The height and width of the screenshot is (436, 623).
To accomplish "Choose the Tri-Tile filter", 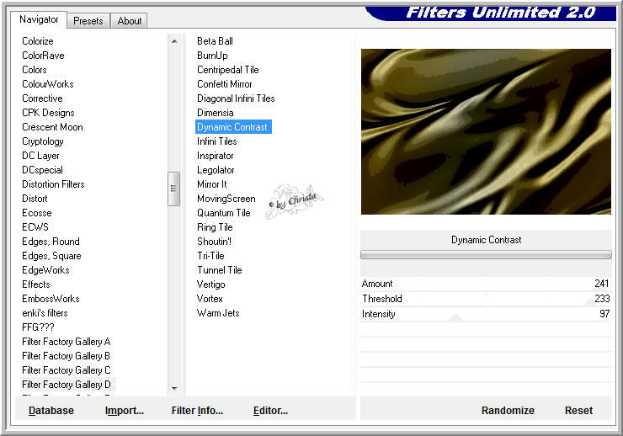I will 211,256.
